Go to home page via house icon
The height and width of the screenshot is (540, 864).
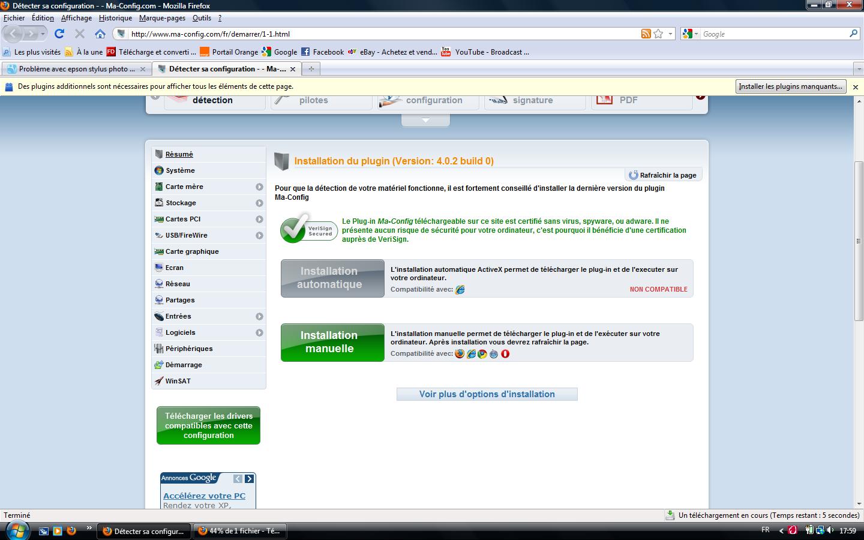pos(100,34)
